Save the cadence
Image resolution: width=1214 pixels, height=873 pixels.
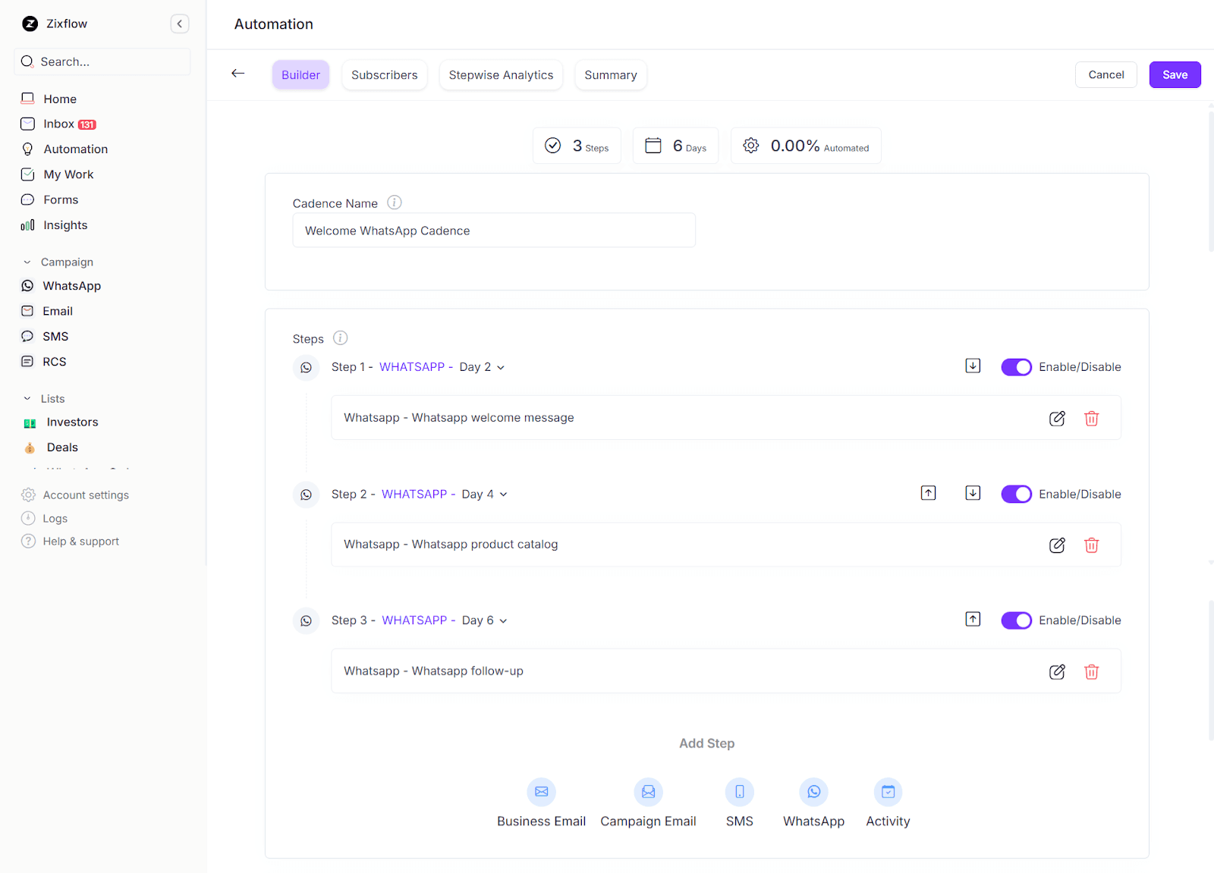[1174, 75]
